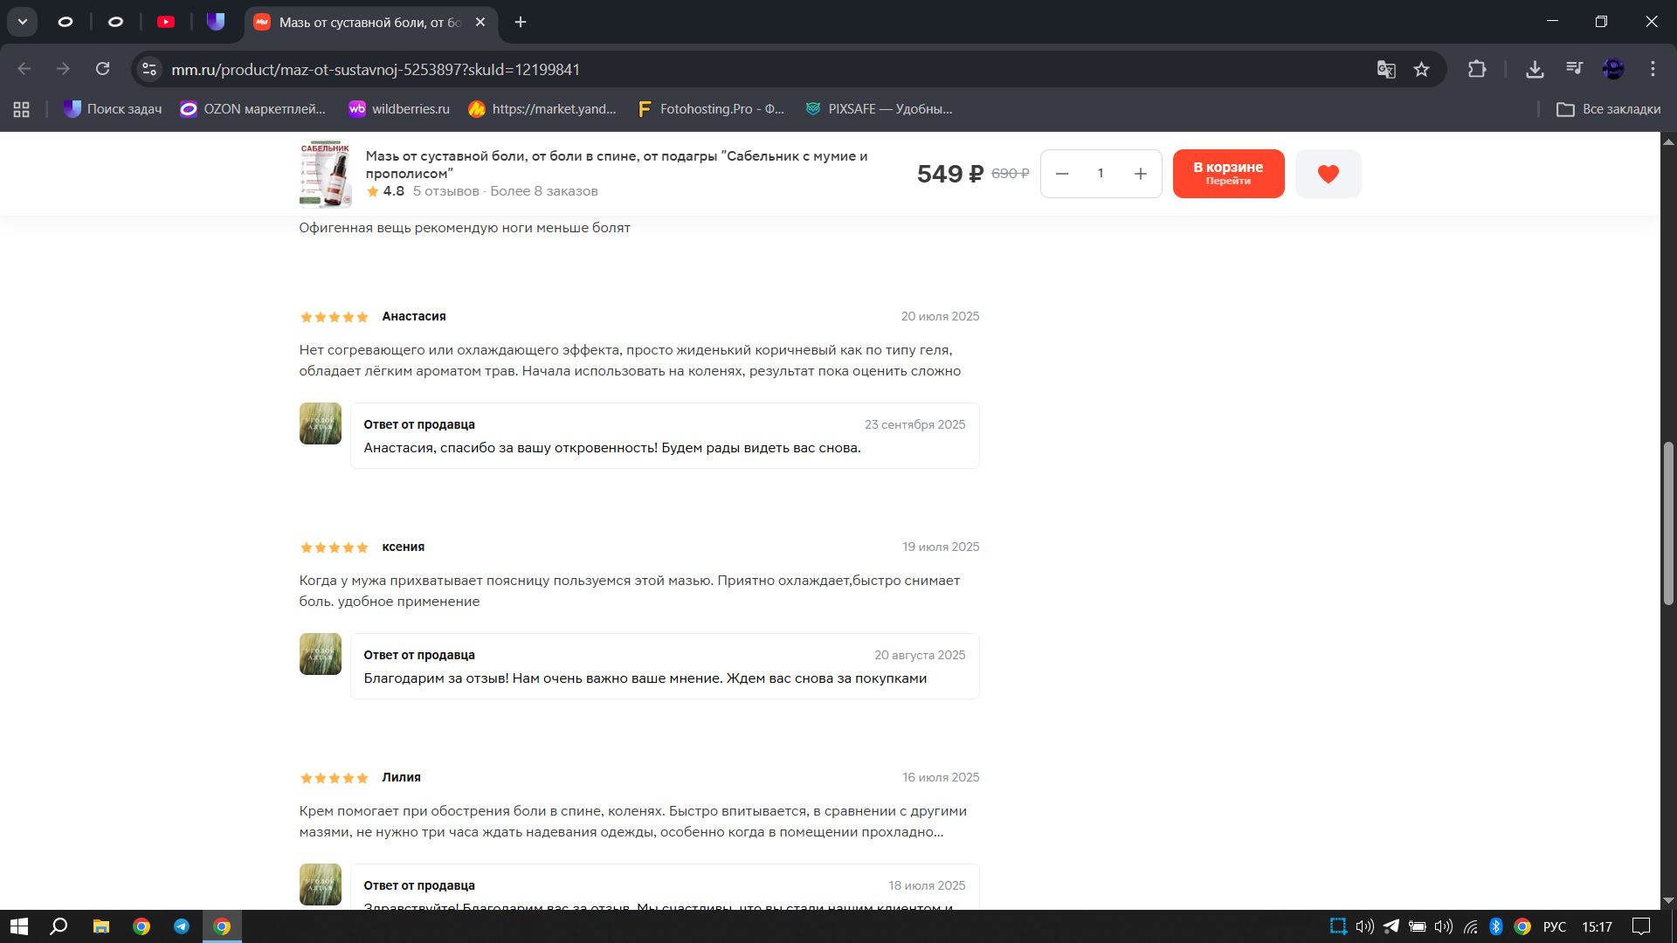Open Telegram from the Windows taskbar

[x=182, y=926]
